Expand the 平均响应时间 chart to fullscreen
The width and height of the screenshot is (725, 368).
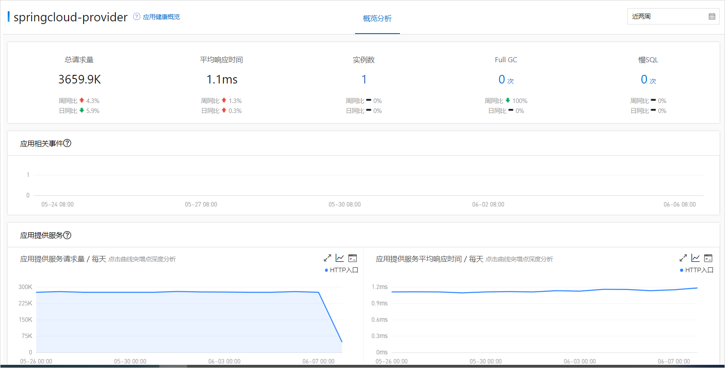click(683, 258)
